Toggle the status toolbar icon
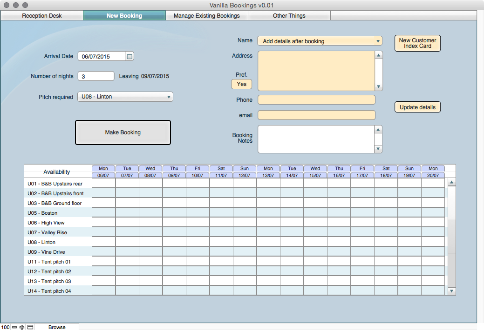Screen dimensions: 484x330 [30, 327]
